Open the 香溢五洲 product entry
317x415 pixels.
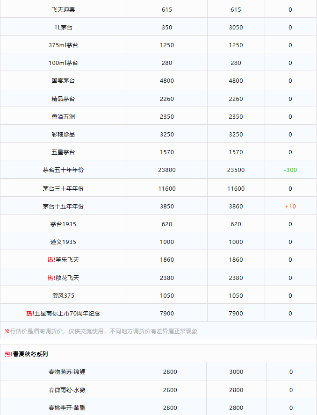point(63,116)
